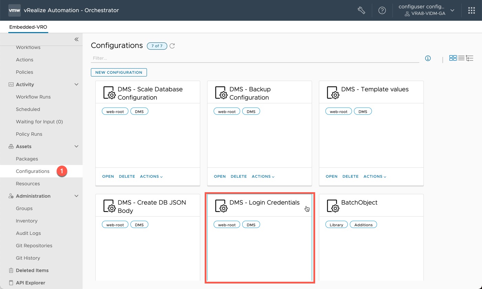Click DELETE on Backup Configuration card
Screen dimensions: 482x289
pyautogui.click(x=239, y=176)
